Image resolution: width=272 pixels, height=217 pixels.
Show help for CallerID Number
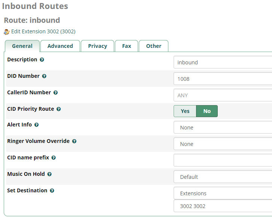point(55,93)
